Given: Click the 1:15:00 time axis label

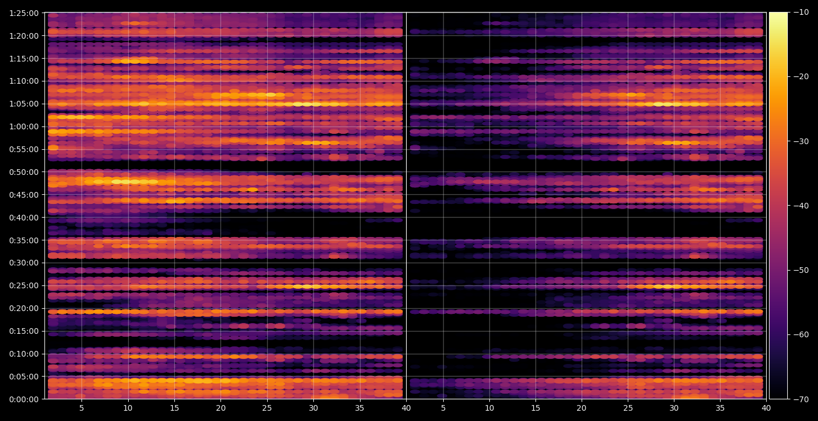Looking at the screenshot, I should pos(24,58).
